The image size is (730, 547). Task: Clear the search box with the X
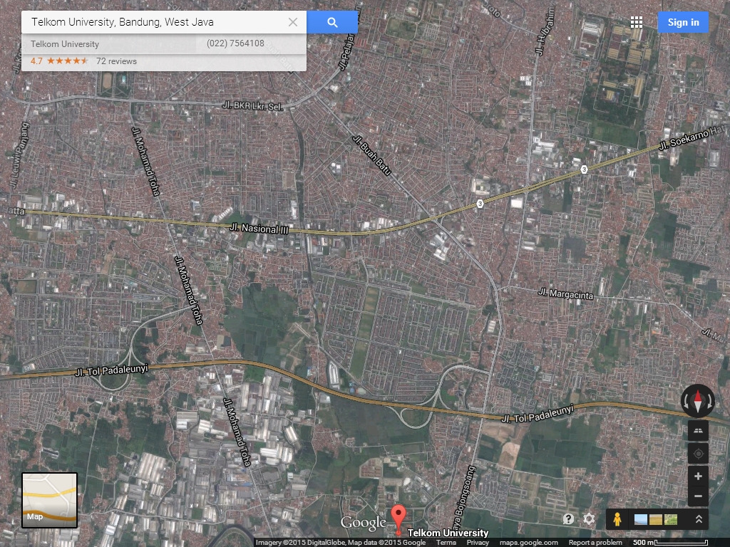tap(293, 22)
